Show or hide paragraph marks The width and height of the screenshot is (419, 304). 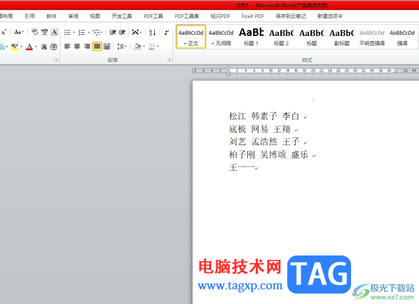click(x=166, y=33)
